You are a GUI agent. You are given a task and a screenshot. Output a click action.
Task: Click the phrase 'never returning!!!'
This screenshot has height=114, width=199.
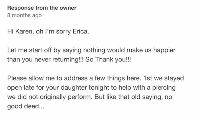(59, 60)
